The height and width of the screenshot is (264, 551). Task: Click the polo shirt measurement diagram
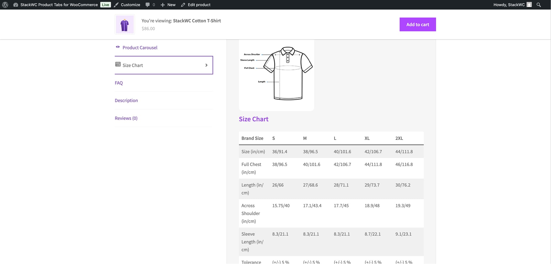276,74
